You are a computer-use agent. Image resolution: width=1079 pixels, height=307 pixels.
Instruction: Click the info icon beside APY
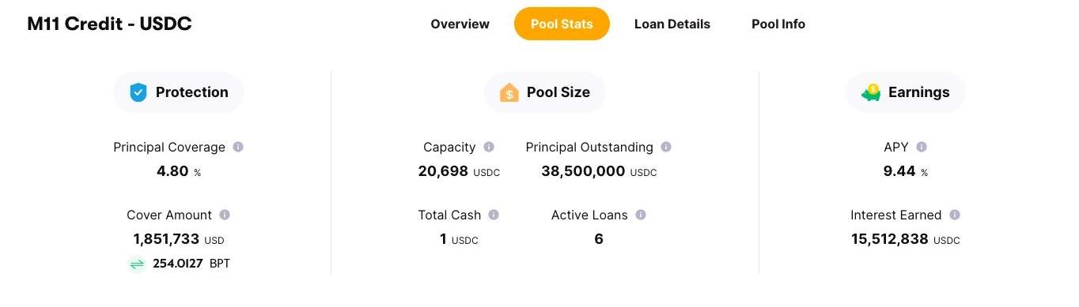(x=922, y=147)
